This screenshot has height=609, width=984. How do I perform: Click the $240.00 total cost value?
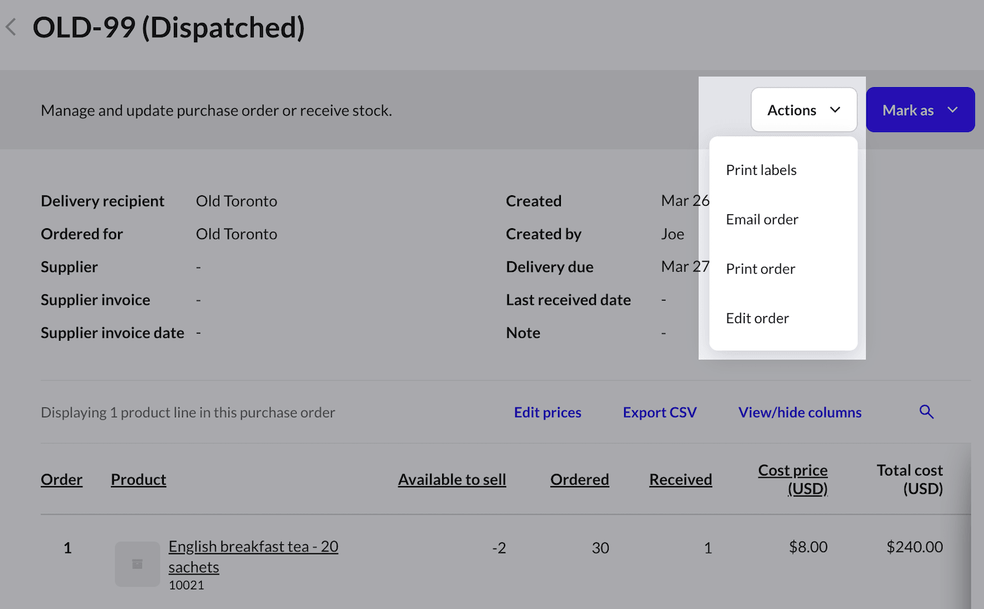(914, 547)
